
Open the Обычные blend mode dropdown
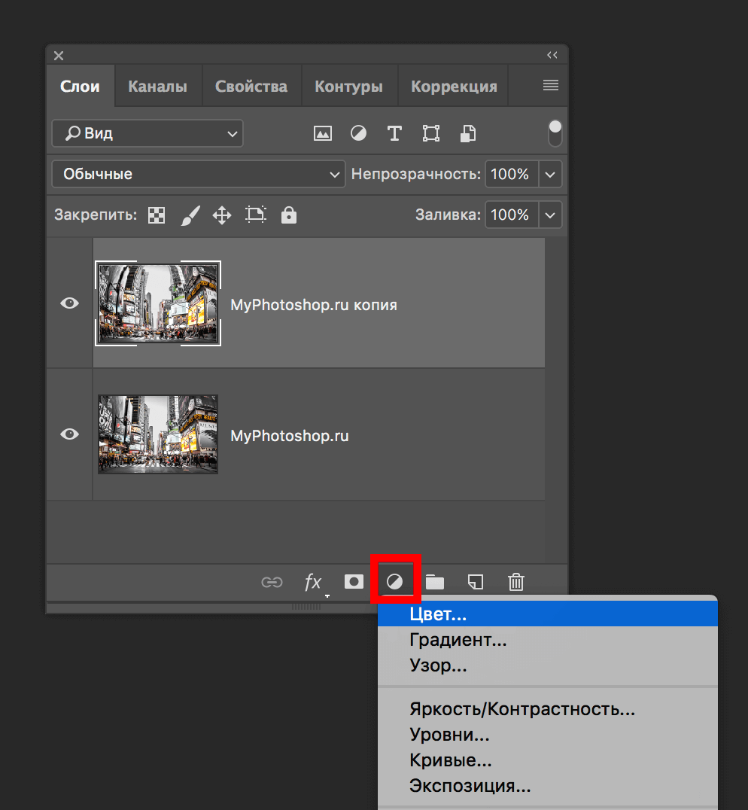[x=198, y=174]
